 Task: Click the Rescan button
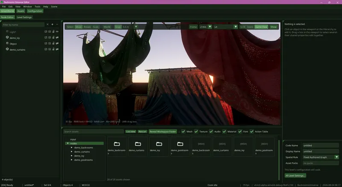(142, 131)
